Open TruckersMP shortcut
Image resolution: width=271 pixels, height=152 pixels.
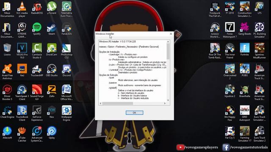coord(37,71)
